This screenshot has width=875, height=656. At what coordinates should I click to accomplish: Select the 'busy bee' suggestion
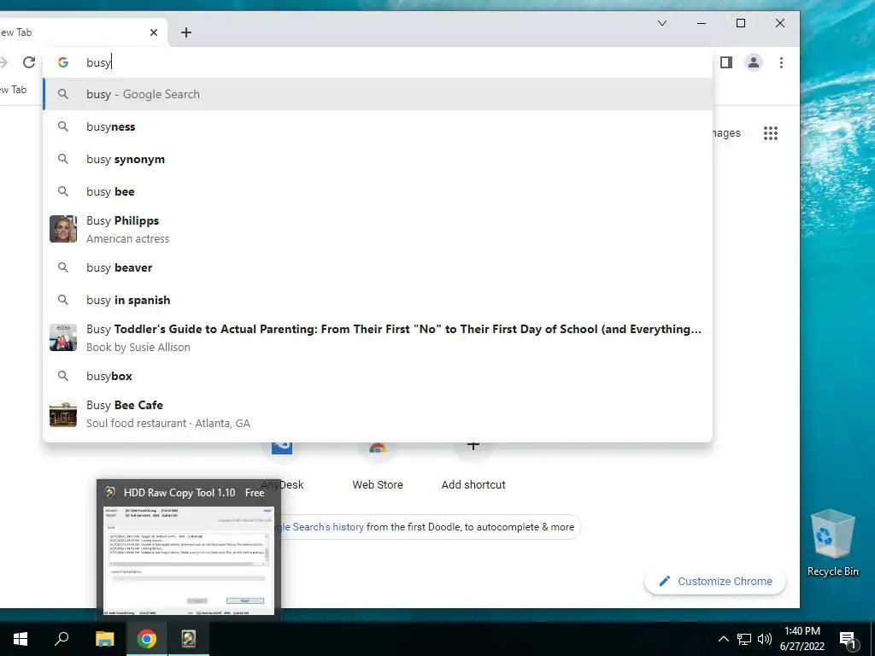[x=378, y=191]
